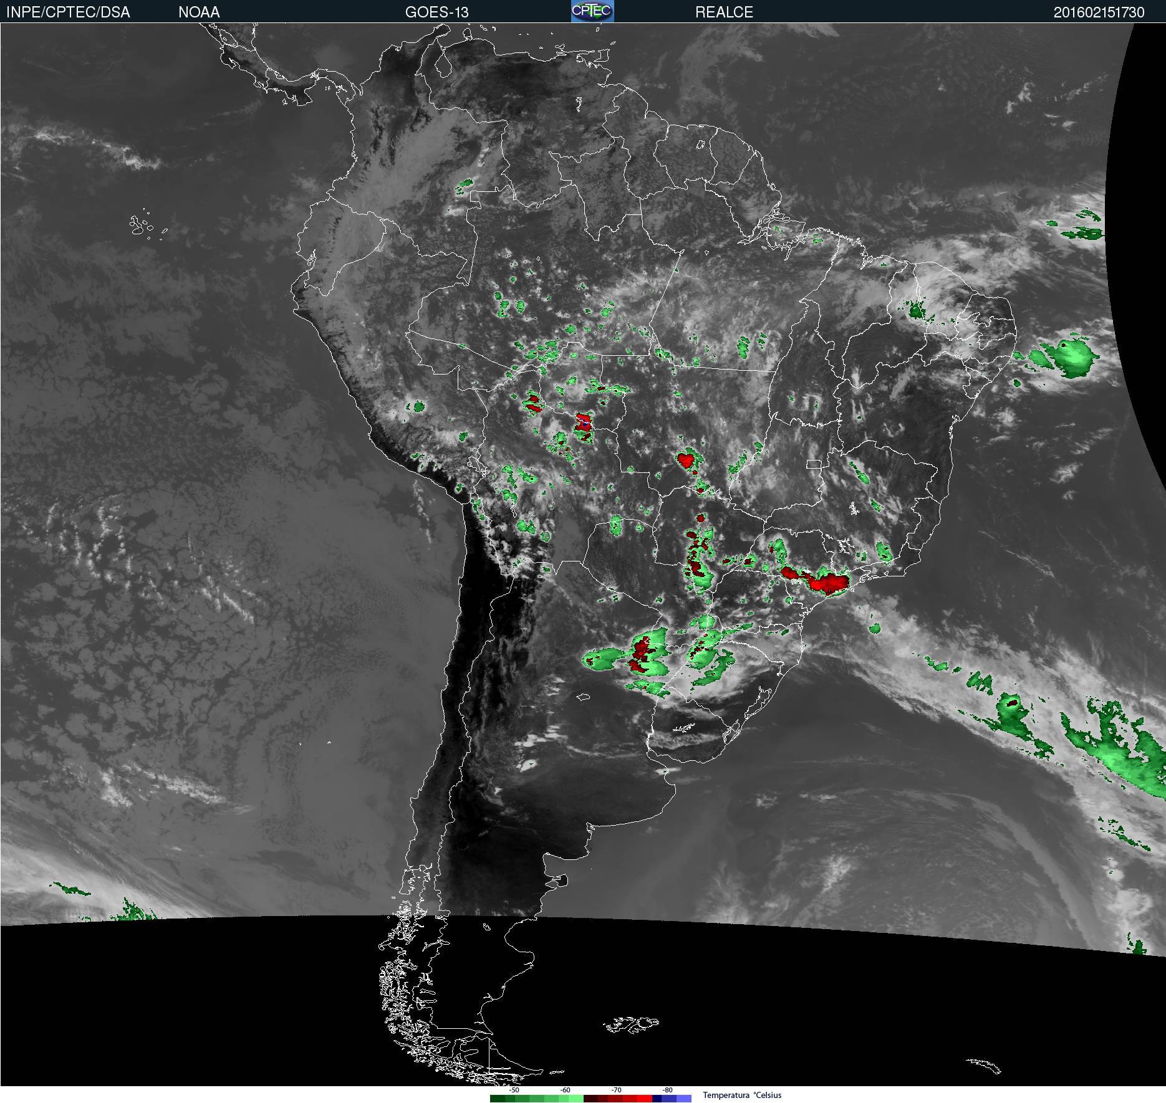Click the 201602151730 timestamp
The image size is (1166, 1103).
coord(1099,12)
